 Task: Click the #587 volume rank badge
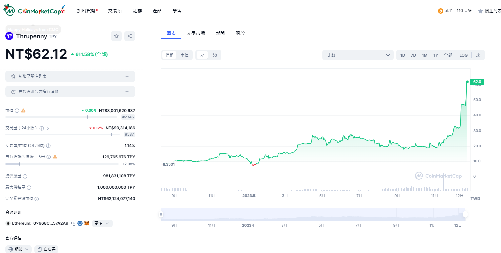click(129, 134)
